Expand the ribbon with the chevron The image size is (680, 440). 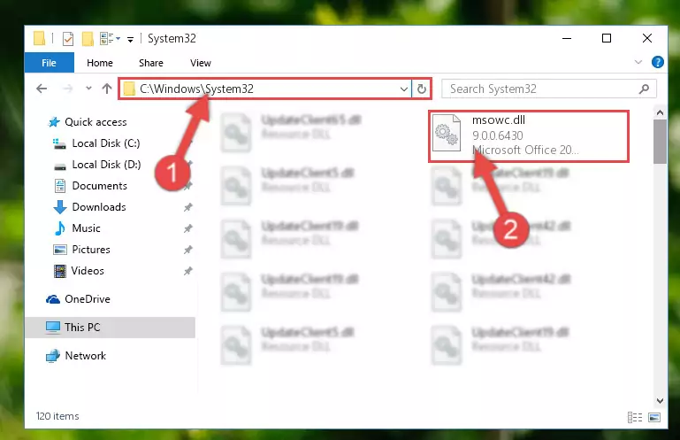coord(638,62)
